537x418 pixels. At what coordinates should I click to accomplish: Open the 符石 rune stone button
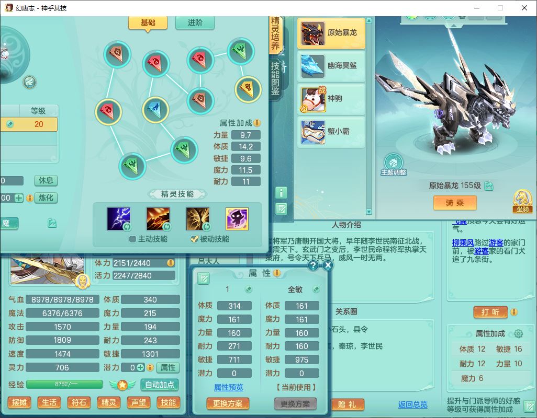79,403
